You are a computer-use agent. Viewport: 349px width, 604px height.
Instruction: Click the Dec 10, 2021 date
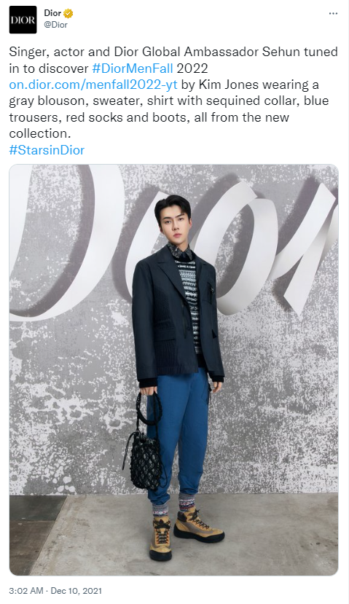[77, 590]
